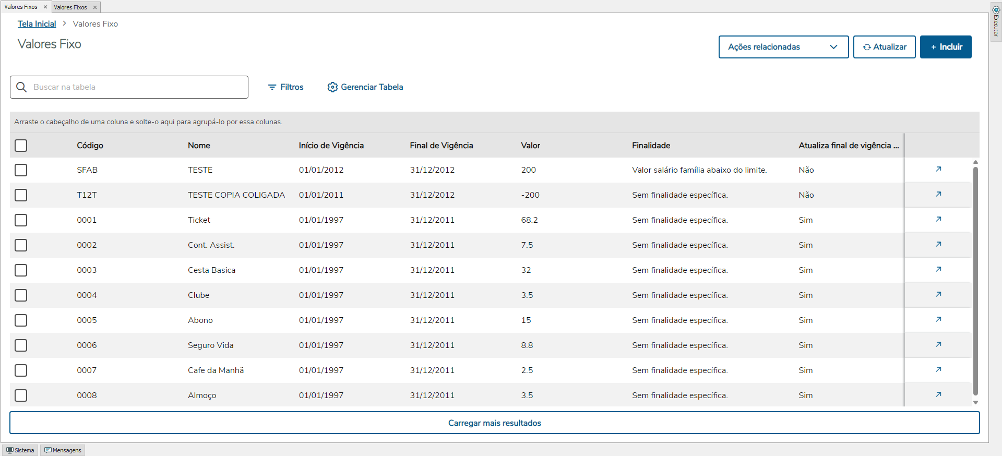
Task: Focus the Buscar na tabela search field
Action: point(136,87)
